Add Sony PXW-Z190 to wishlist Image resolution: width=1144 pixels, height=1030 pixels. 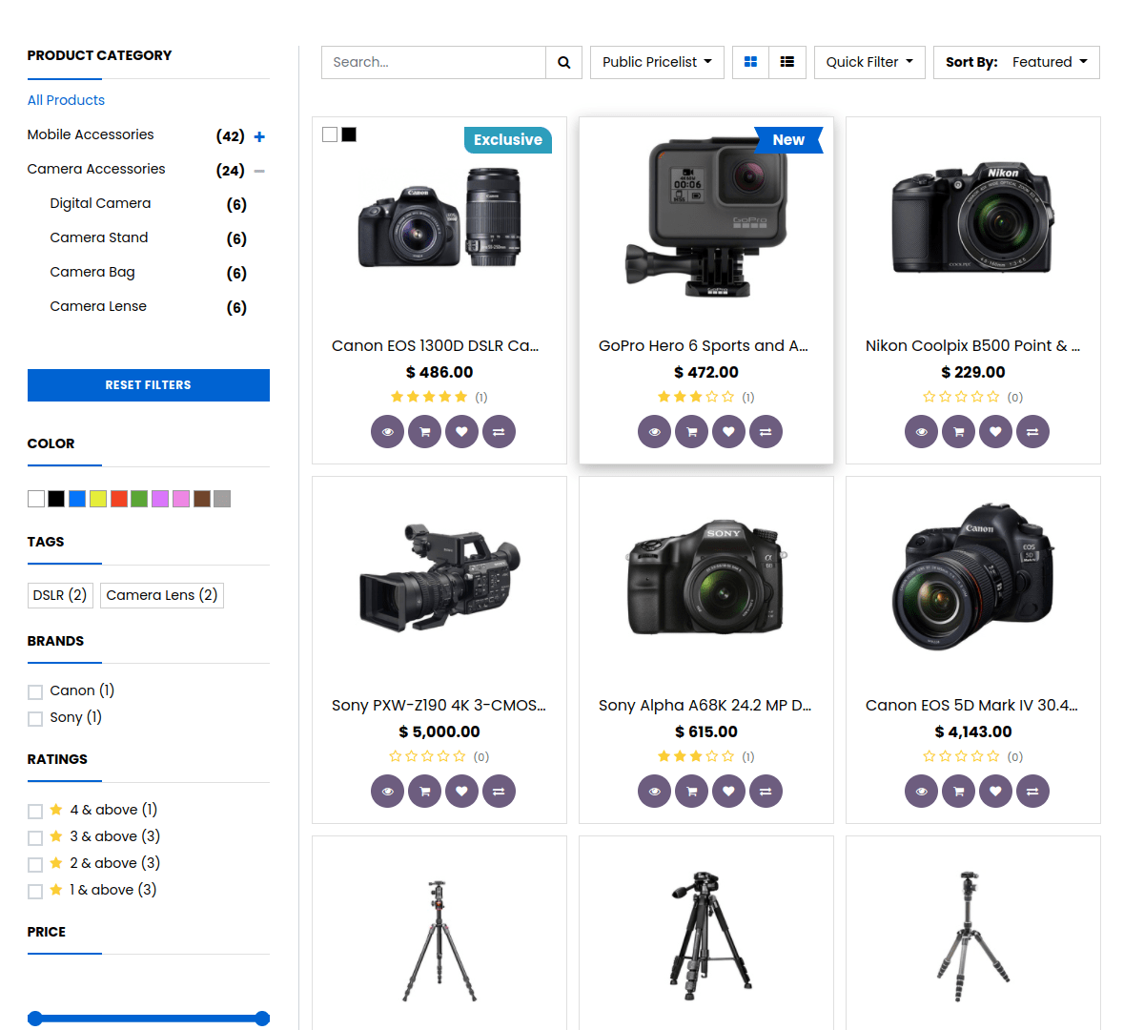tap(461, 791)
